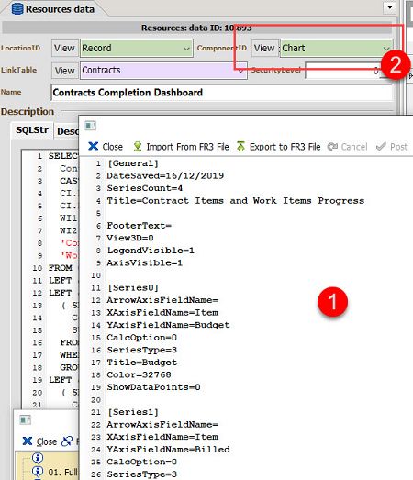The image size is (413, 480).
Task: Click the info icon above 01. Full item
Action: click(38, 458)
